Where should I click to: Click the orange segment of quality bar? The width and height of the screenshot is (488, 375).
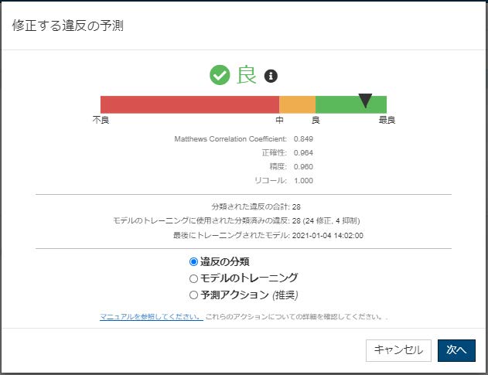[x=297, y=104]
